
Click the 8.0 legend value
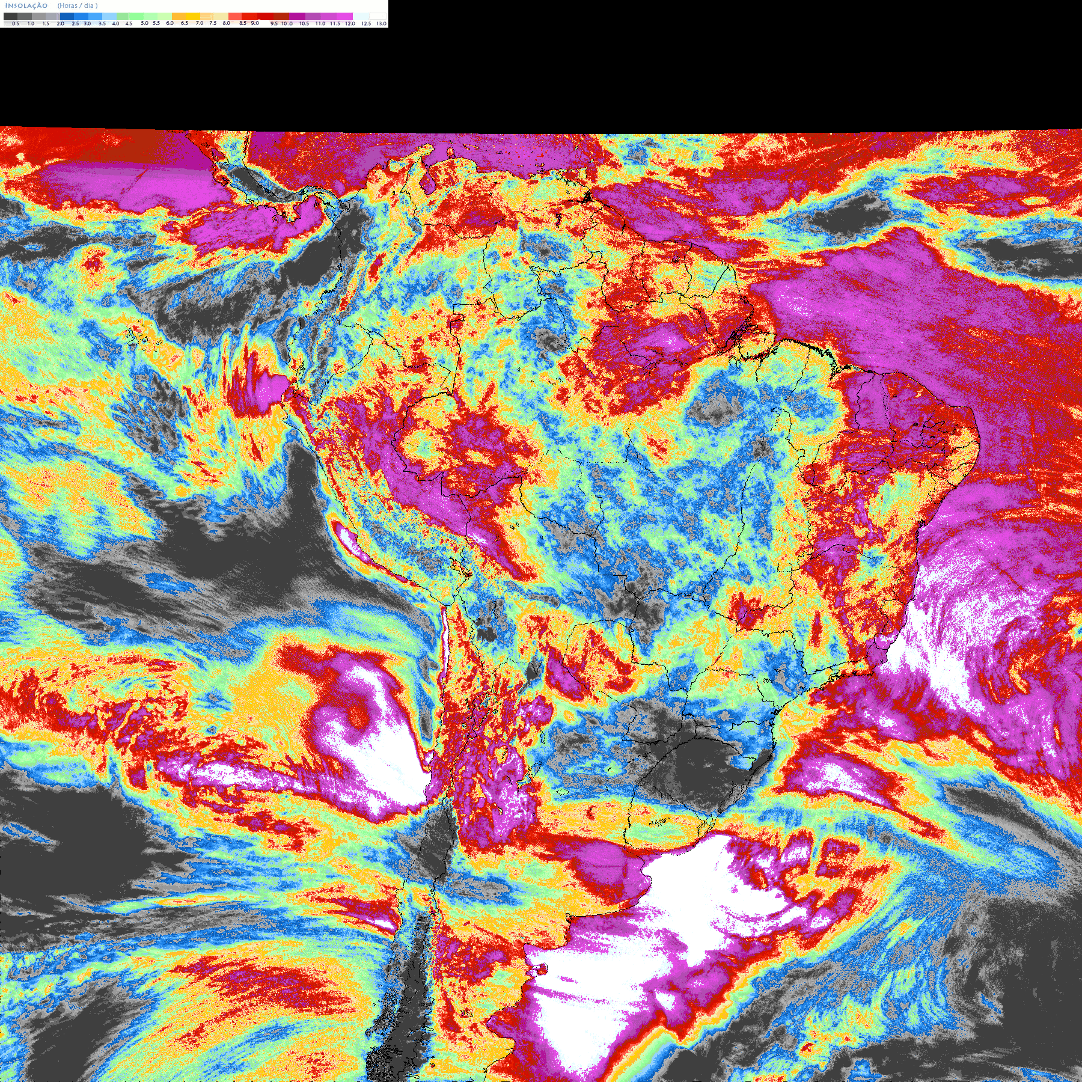227,23
